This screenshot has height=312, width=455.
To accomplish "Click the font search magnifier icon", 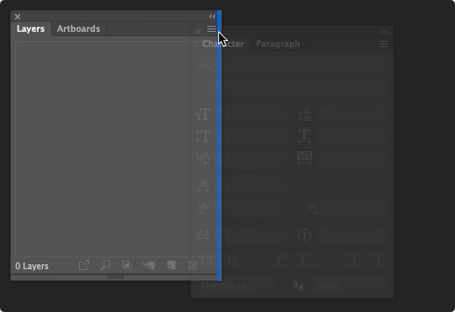I will coord(204,65).
